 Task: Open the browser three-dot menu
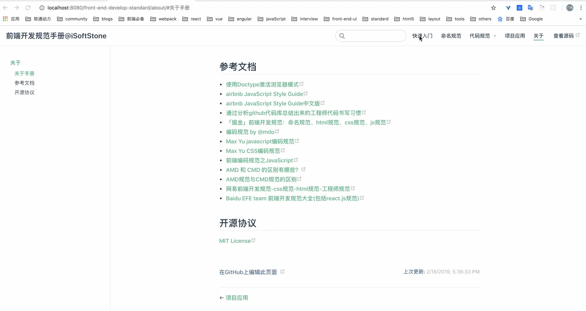point(581,8)
